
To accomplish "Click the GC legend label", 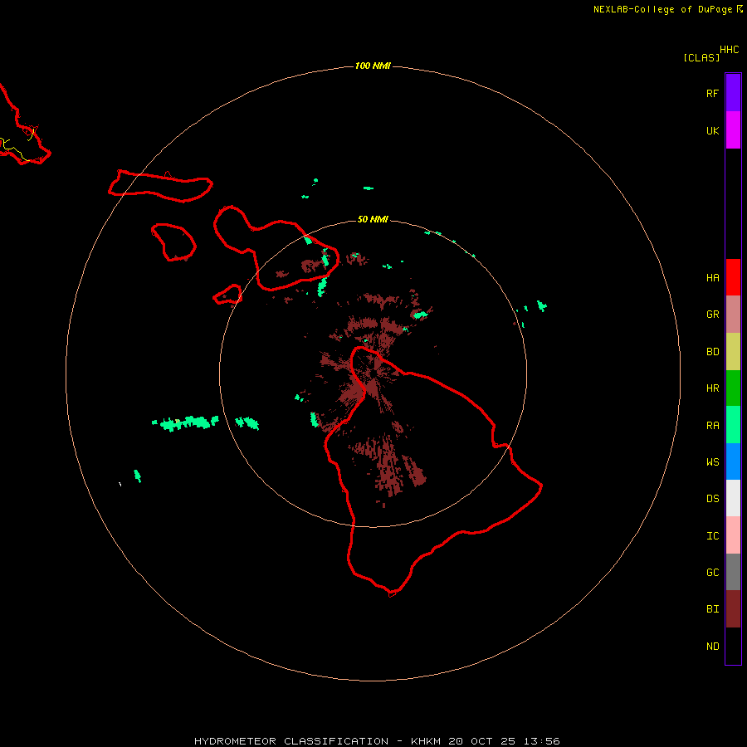I will tap(712, 573).
